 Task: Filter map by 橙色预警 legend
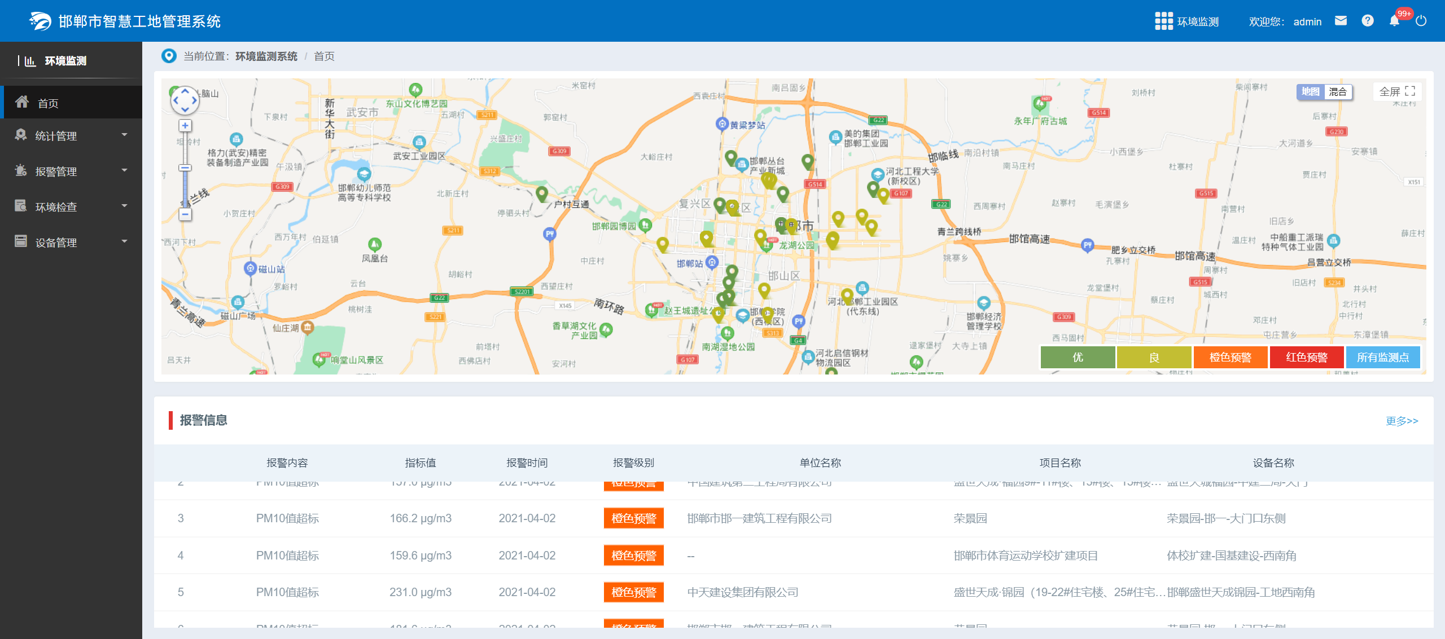tap(1231, 357)
